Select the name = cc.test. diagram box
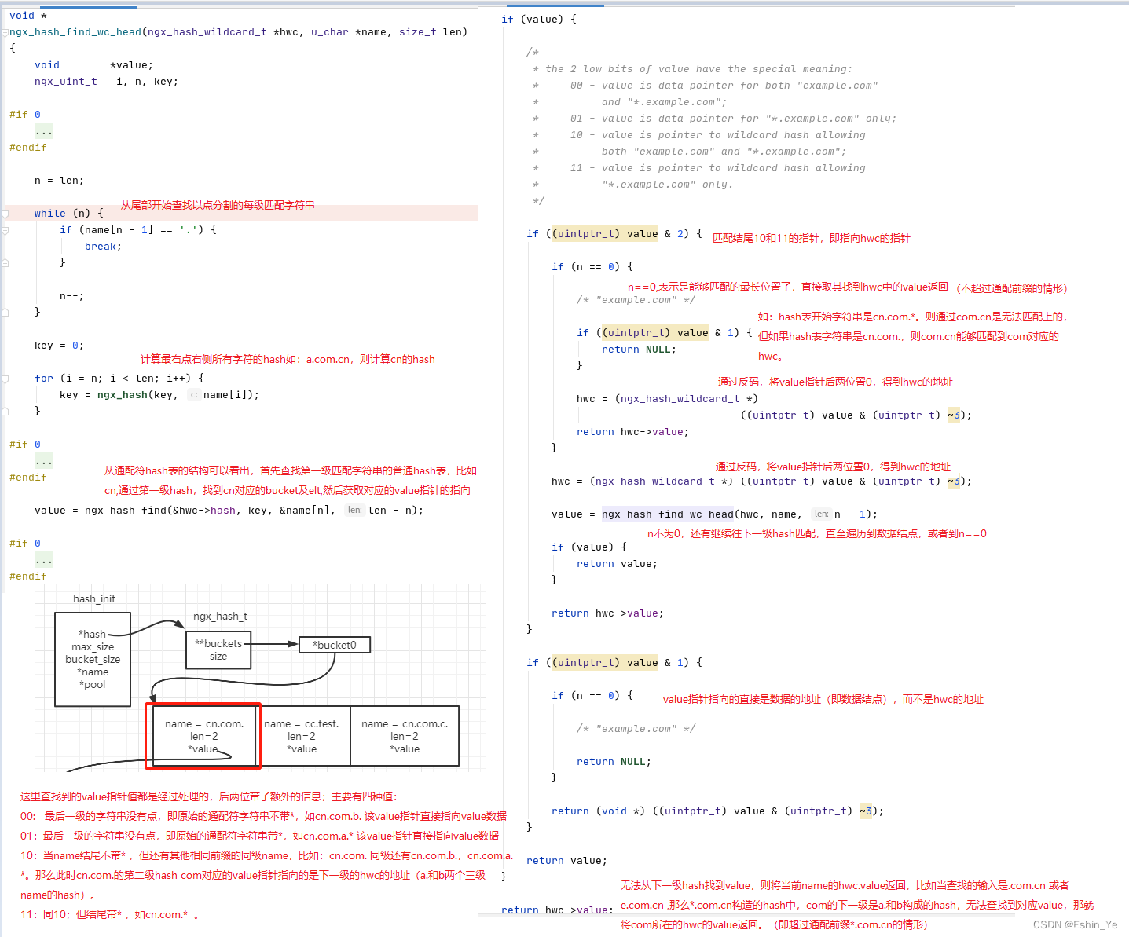Viewport: 1129px width, 937px height. click(x=304, y=736)
